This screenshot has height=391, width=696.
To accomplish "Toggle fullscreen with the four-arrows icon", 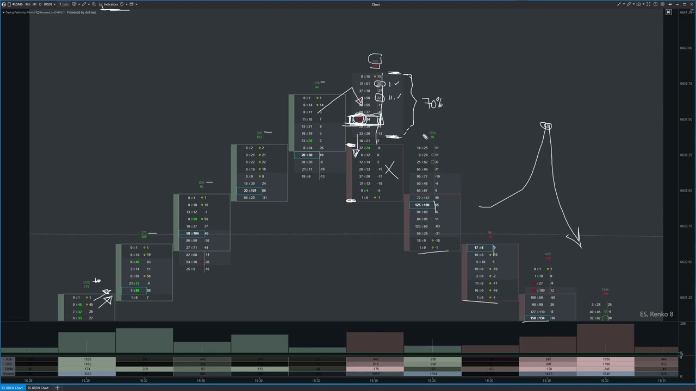I will pyautogui.click(x=648, y=4).
